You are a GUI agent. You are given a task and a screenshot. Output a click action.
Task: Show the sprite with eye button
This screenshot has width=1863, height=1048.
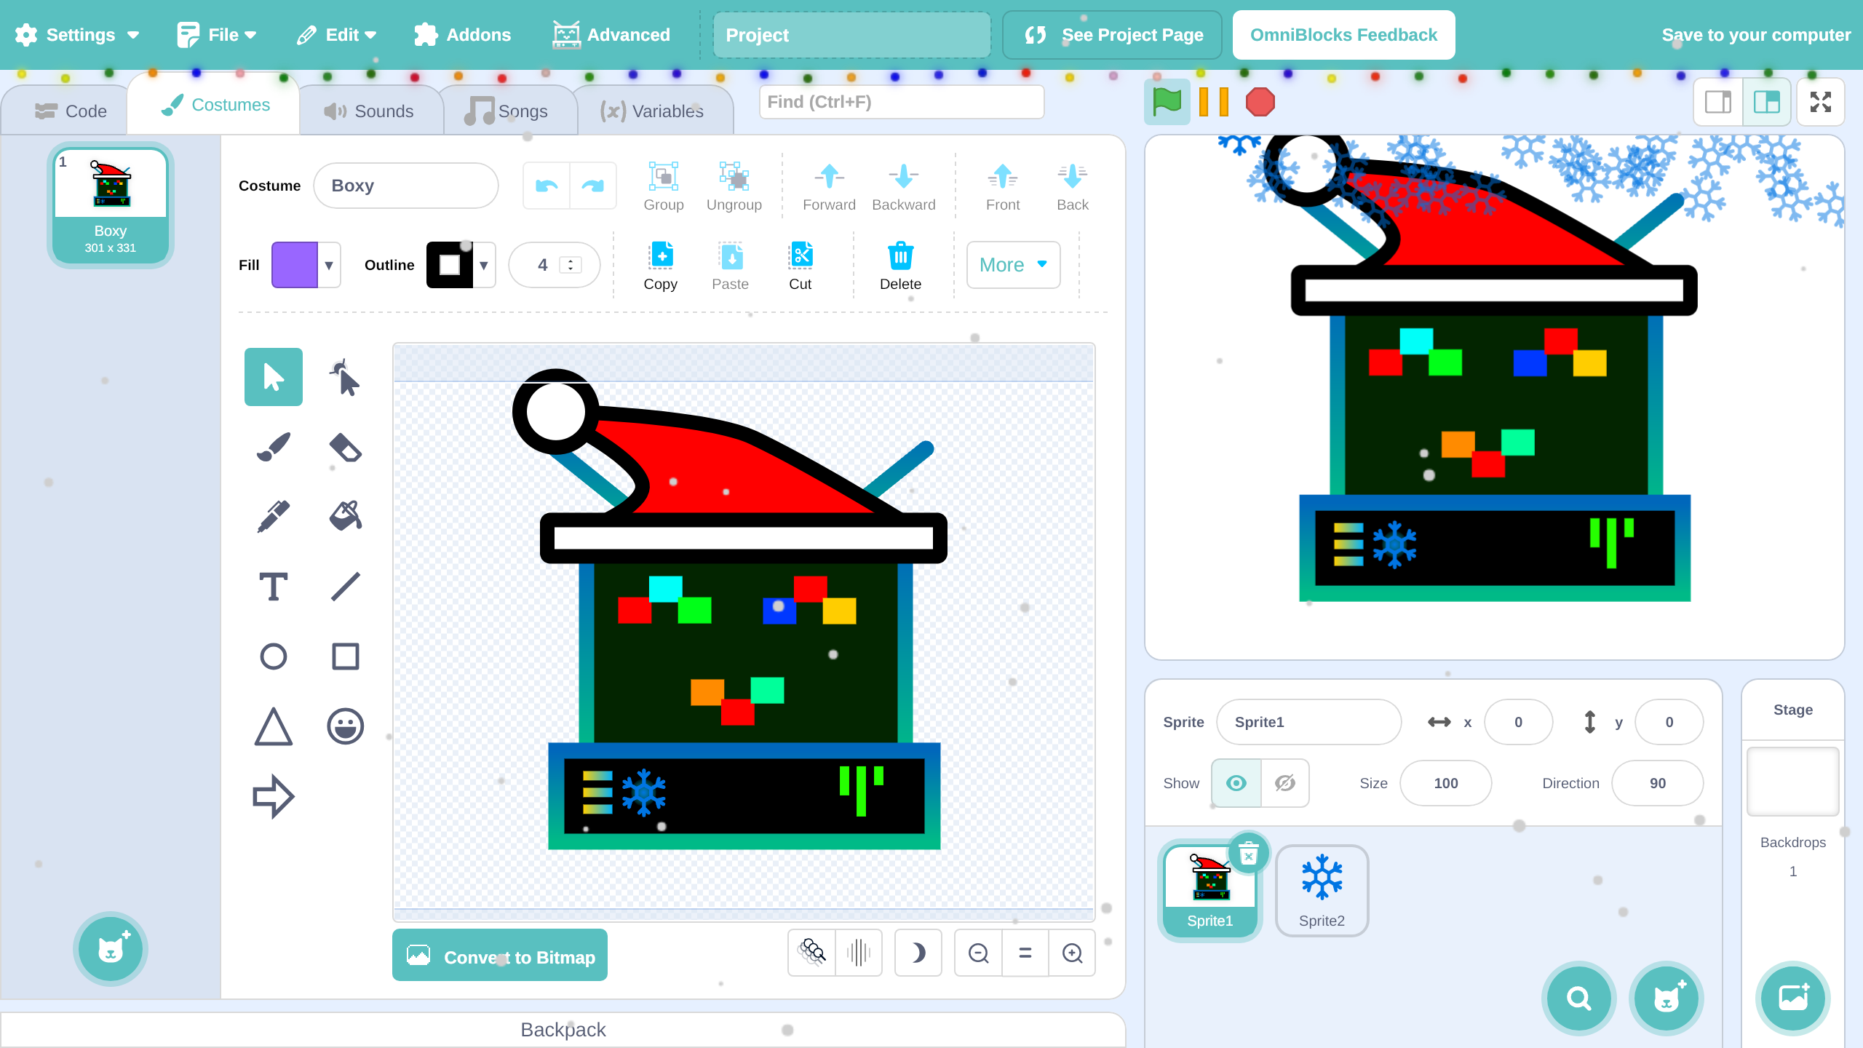[1236, 783]
